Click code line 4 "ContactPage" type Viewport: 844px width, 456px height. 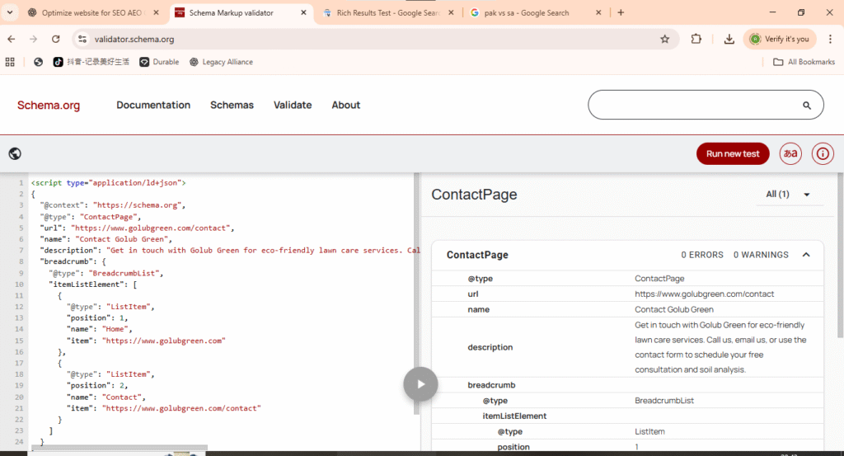109,216
